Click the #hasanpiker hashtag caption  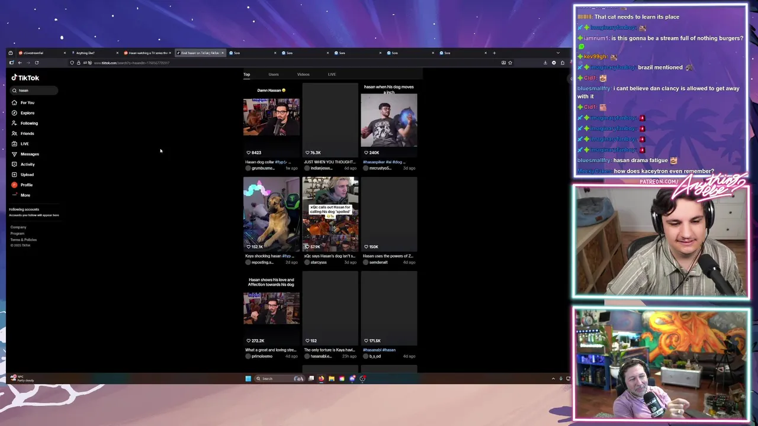coord(374,162)
